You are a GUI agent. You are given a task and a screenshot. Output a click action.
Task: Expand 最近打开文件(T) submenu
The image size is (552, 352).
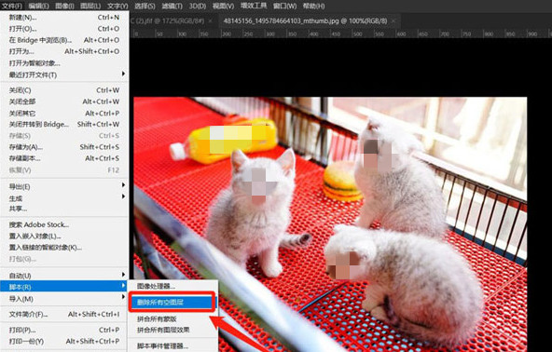[64, 74]
